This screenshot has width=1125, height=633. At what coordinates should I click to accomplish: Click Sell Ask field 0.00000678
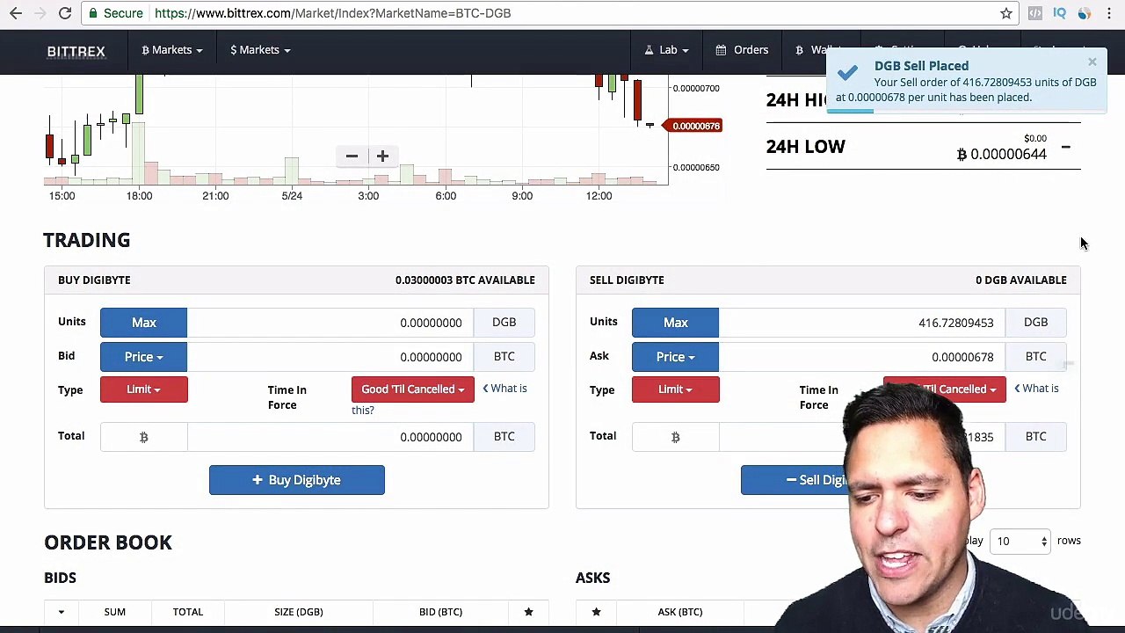click(861, 357)
